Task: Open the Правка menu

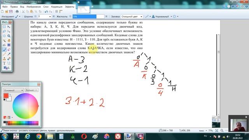Action: click(14, 7)
